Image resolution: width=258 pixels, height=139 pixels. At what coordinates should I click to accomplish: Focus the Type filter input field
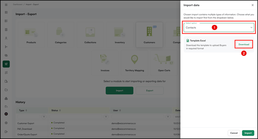pos(29,116)
